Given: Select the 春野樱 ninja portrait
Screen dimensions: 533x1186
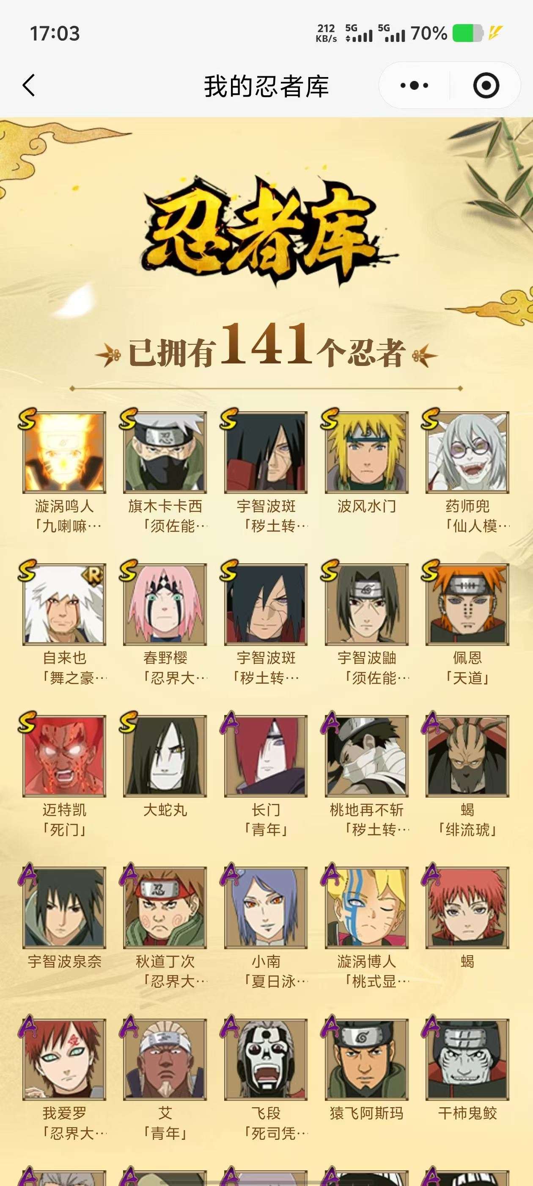Looking at the screenshot, I should (x=165, y=604).
